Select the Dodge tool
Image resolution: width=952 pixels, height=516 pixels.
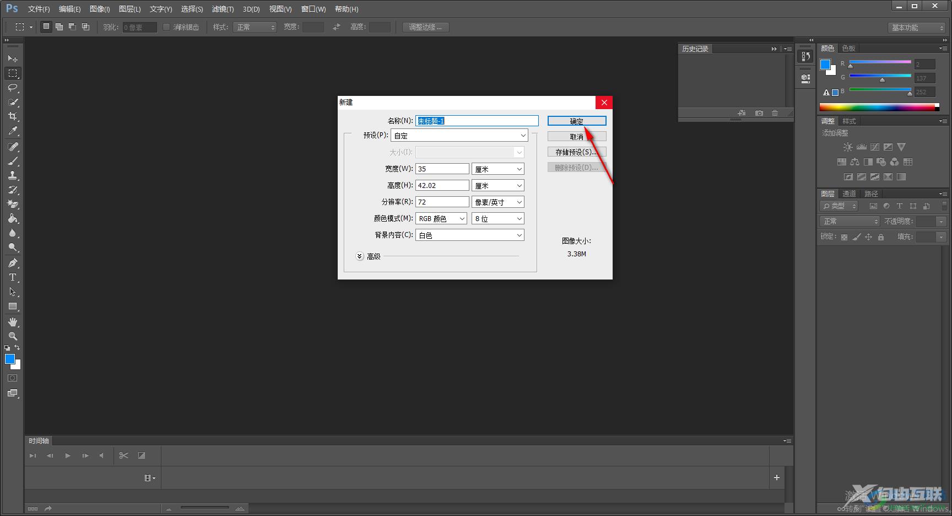[13, 248]
